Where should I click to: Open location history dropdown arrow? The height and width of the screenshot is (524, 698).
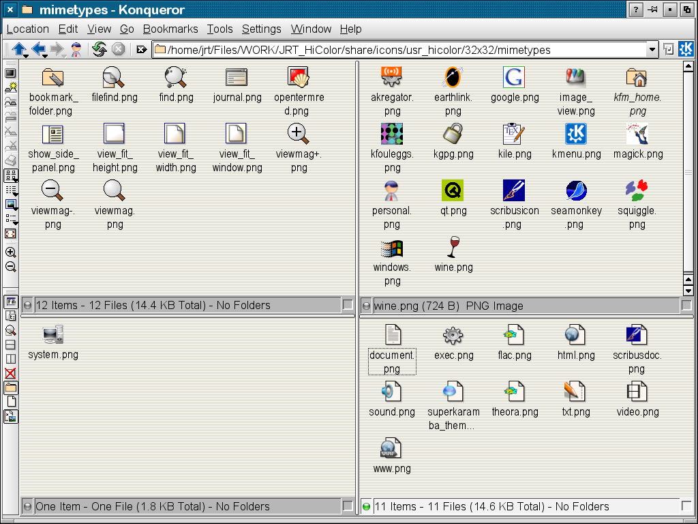coord(652,49)
